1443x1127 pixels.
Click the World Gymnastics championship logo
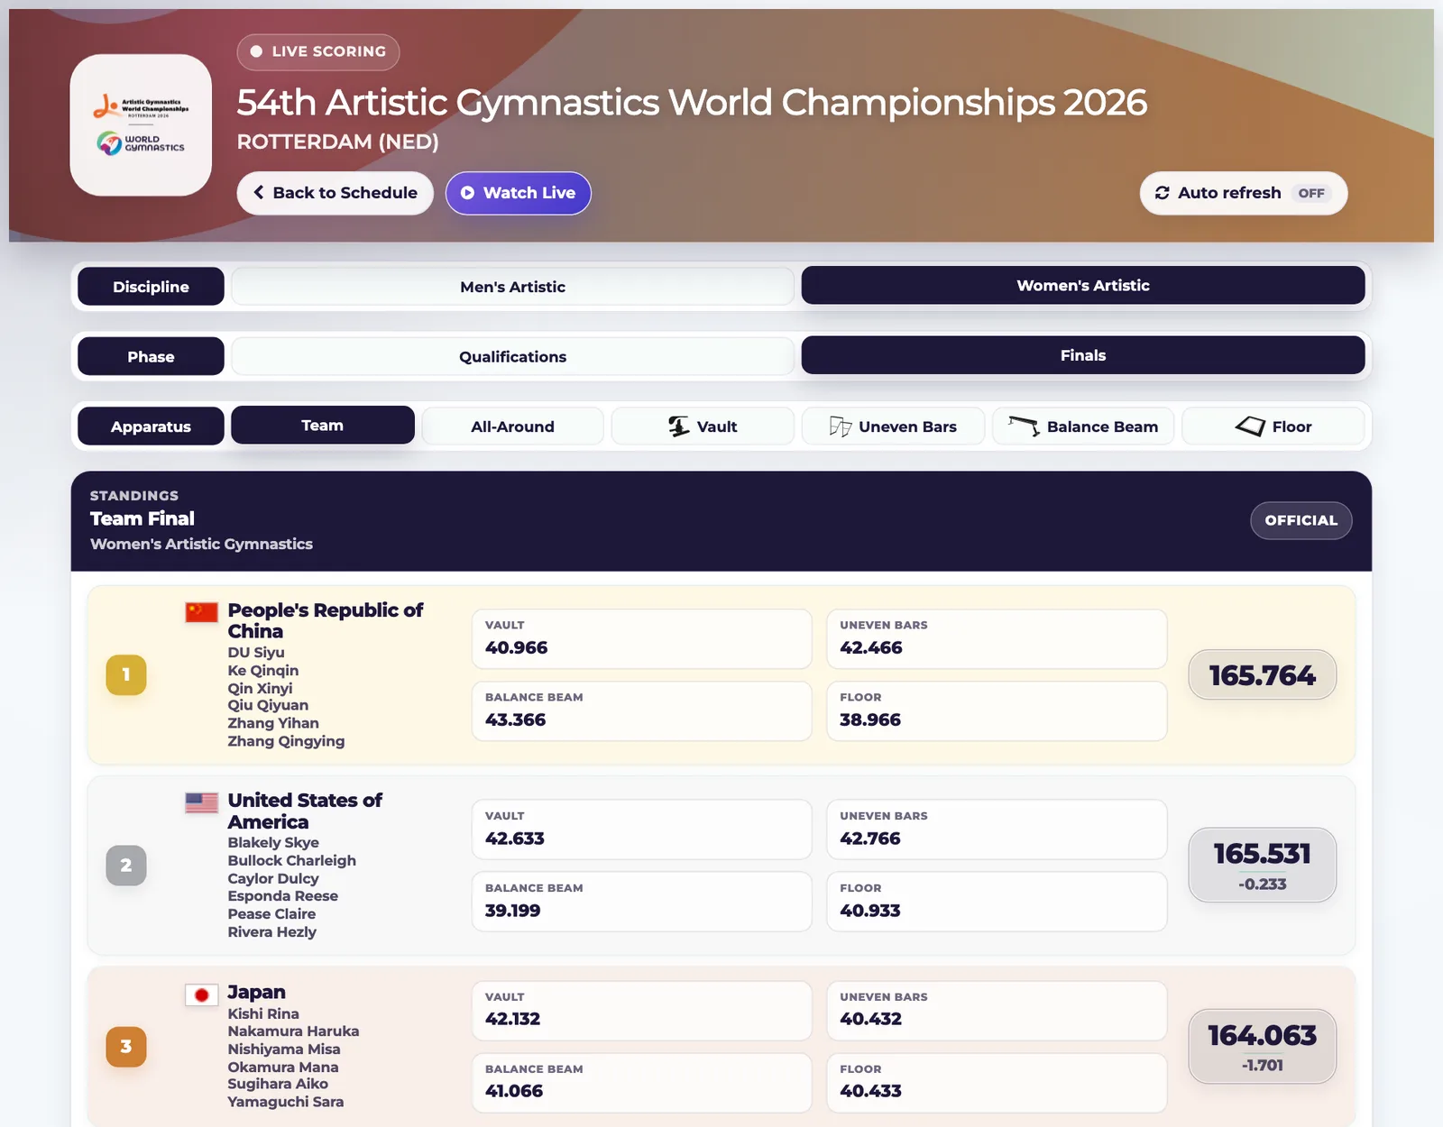[141, 125]
